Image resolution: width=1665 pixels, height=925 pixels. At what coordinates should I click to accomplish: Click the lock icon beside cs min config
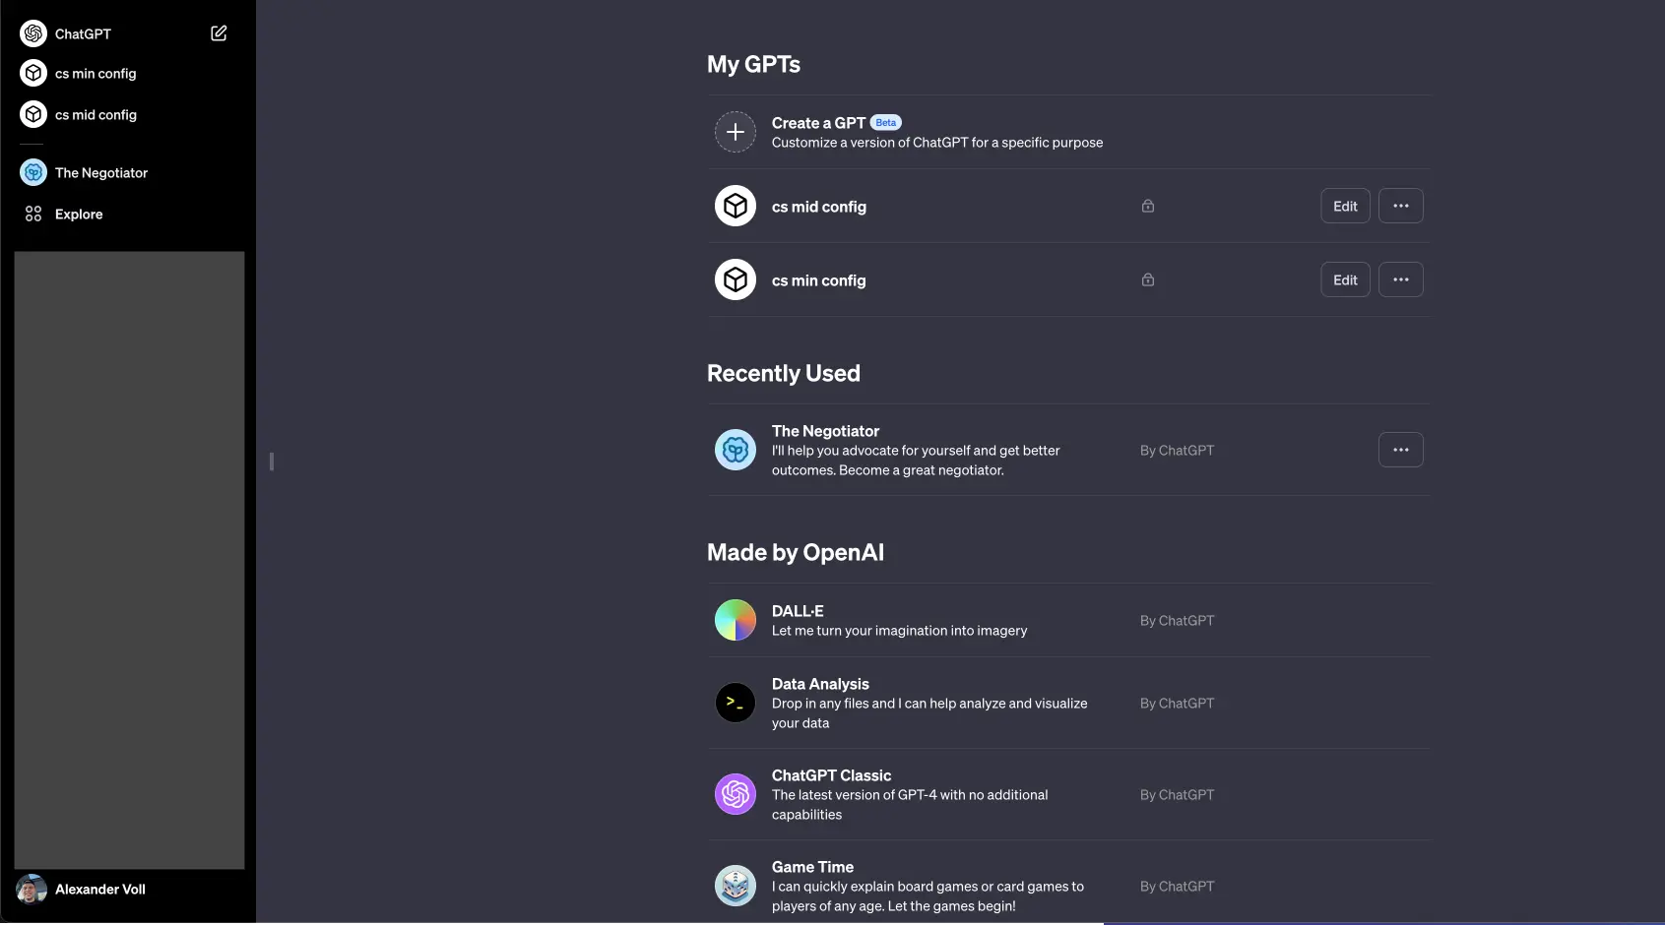(x=1148, y=279)
